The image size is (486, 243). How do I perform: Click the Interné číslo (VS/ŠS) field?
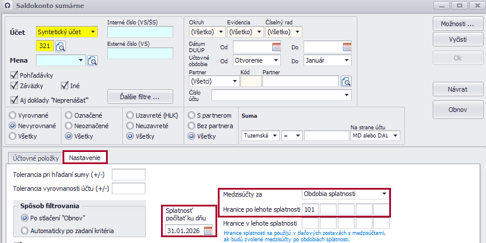140,32
